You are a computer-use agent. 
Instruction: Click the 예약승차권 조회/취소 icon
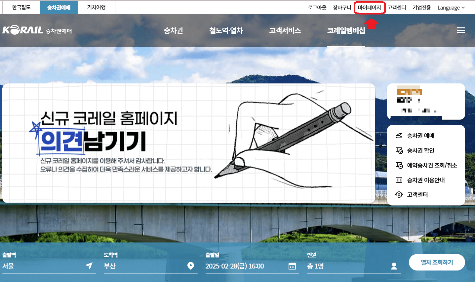pos(399,165)
